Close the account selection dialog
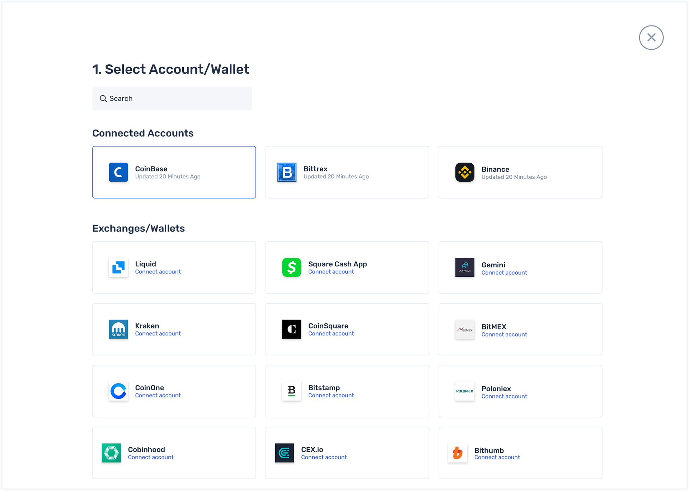This screenshot has height=491, width=689. pyautogui.click(x=651, y=37)
